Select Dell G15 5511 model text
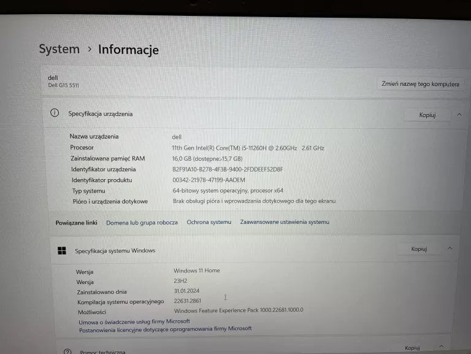 [63, 85]
